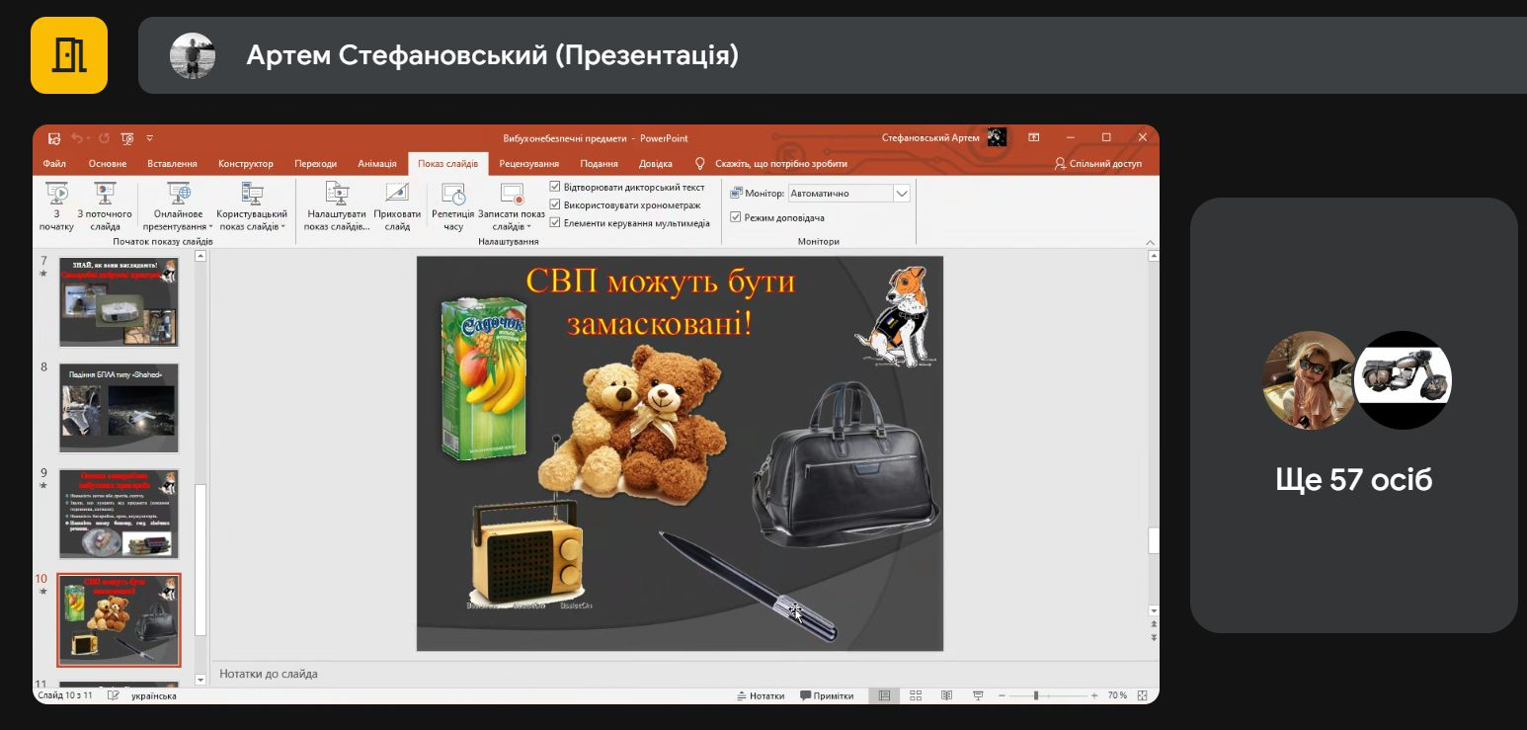1527x730 pixels.
Task: Click the zoom out minus button
Action: point(1003,695)
